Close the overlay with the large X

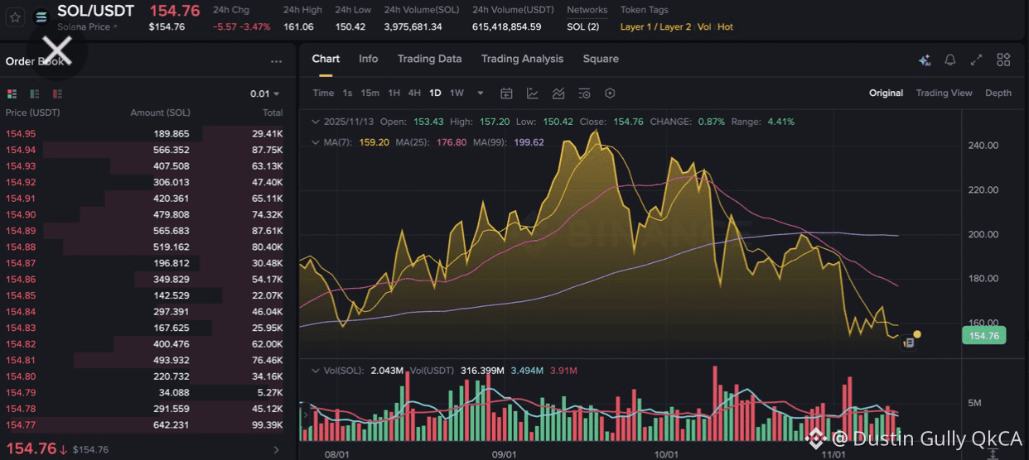(57, 50)
